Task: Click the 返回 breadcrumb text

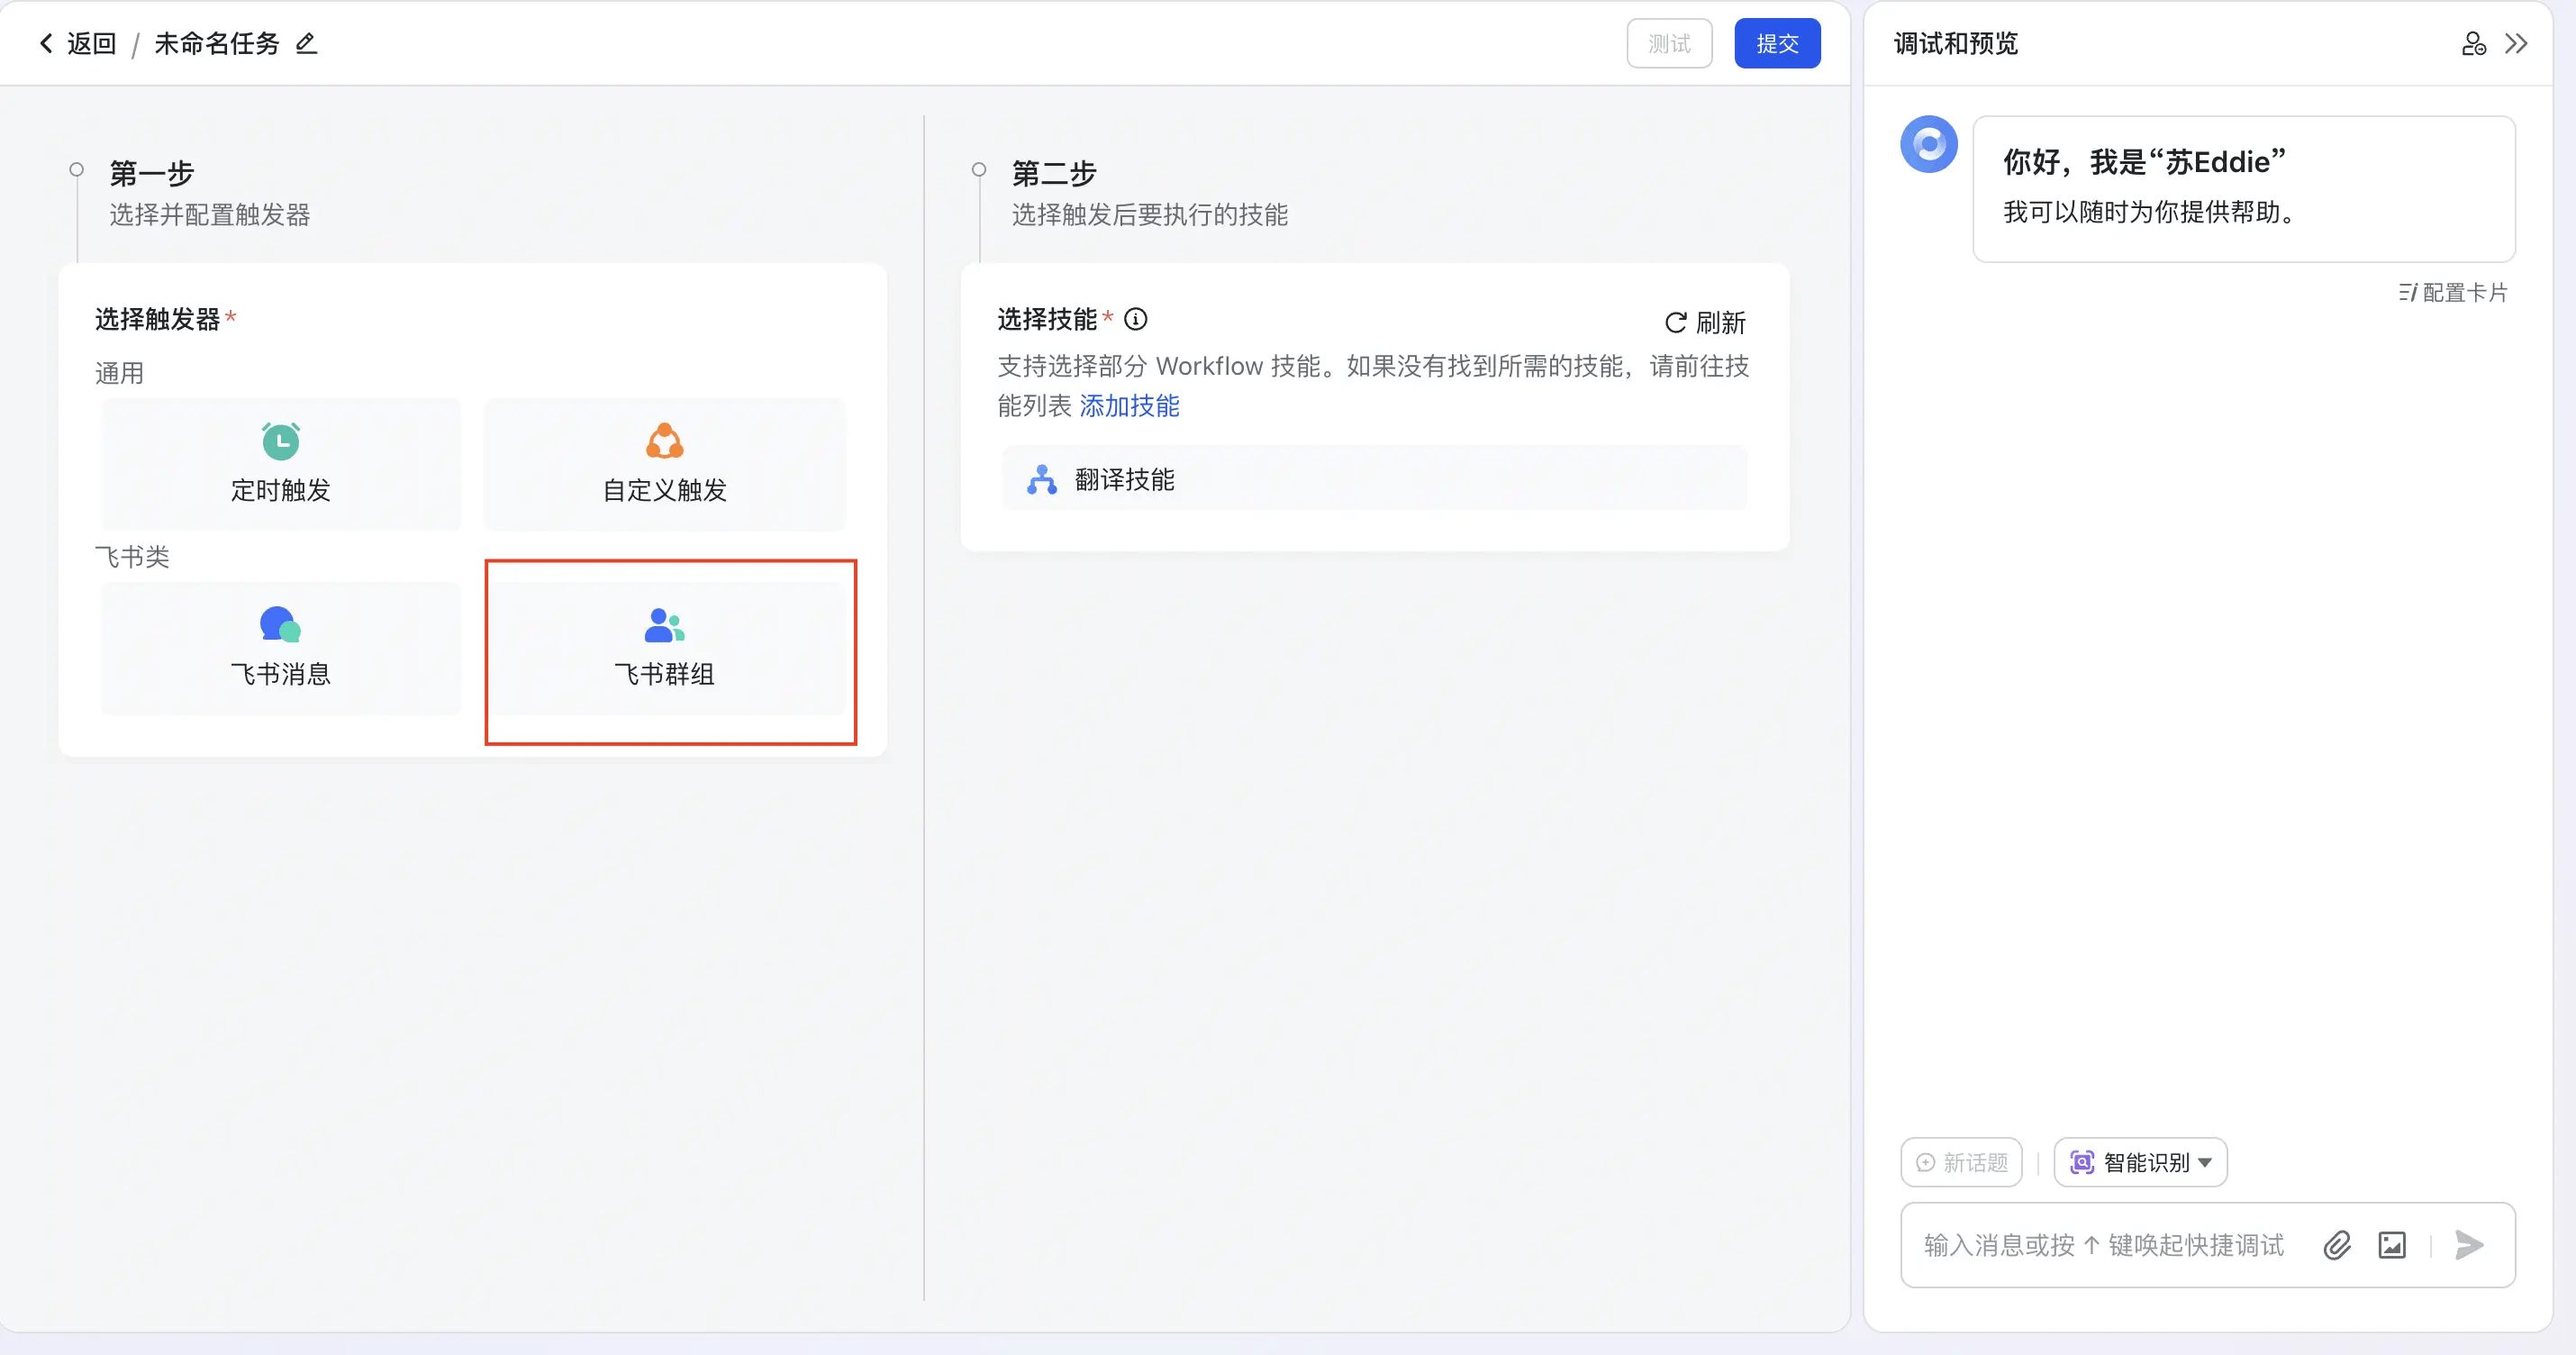Action: [x=92, y=43]
